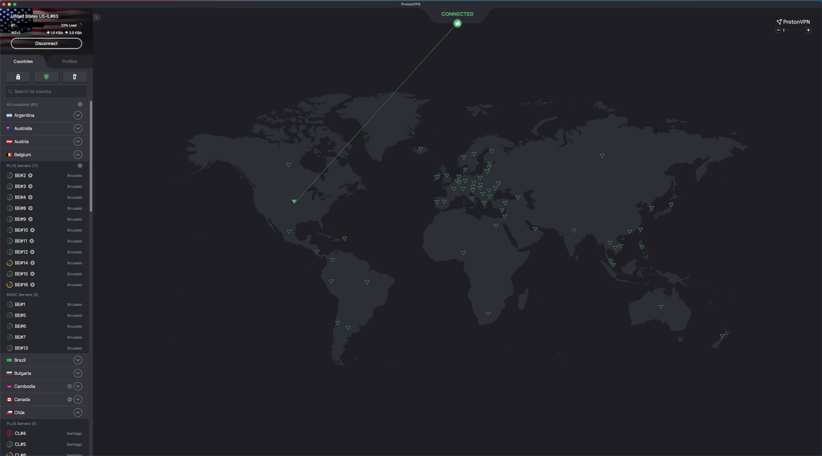
Task: Enable Secure Core via the lock icon
Action: click(17, 77)
